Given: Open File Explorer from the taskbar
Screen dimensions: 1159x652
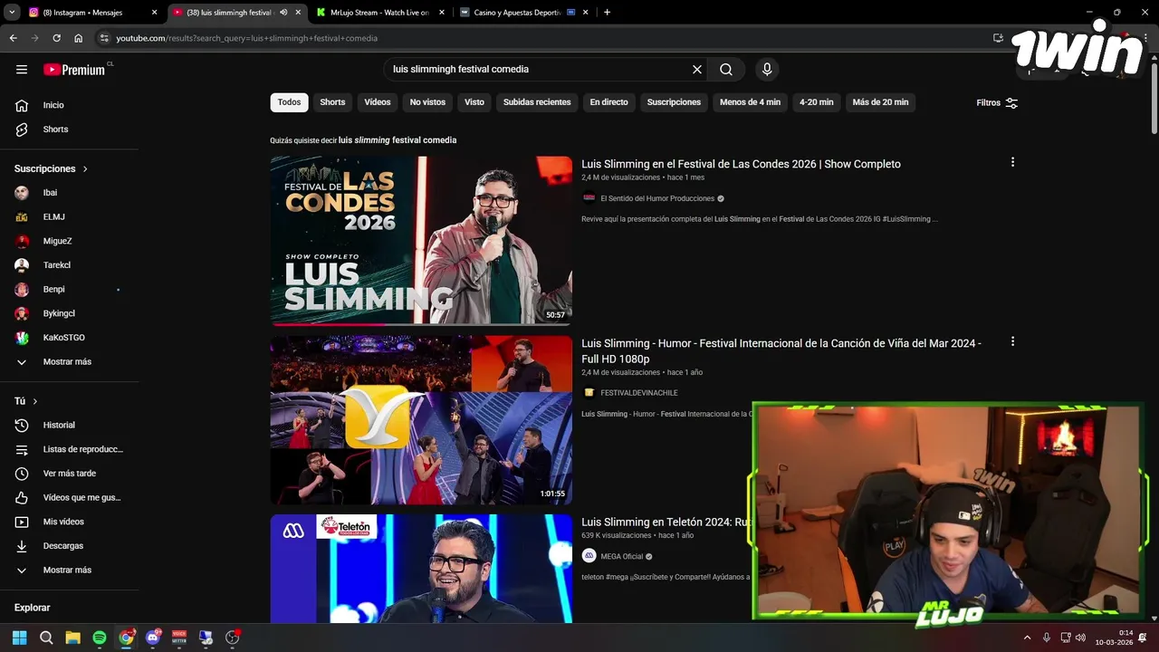Looking at the screenshot, I should tap(72, 638).
